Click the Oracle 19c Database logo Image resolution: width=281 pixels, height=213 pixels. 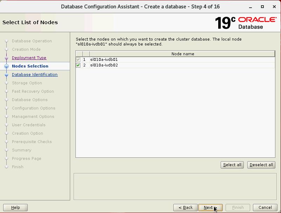tap(246, 23)
